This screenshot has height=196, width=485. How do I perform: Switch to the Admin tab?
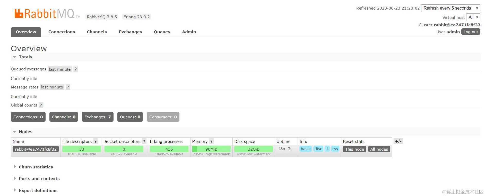pyautogui.click(x=189, y=32)
